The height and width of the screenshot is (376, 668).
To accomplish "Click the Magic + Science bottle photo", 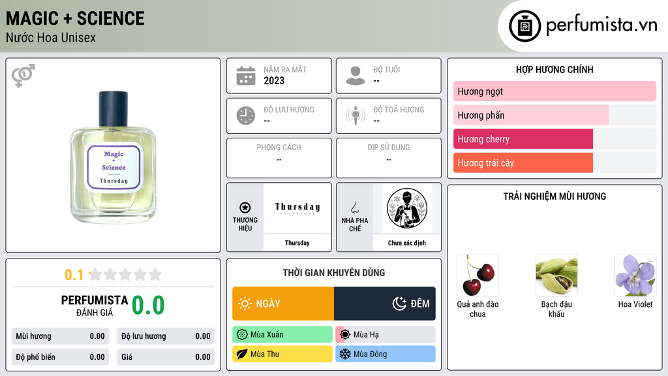I will 114,157.
